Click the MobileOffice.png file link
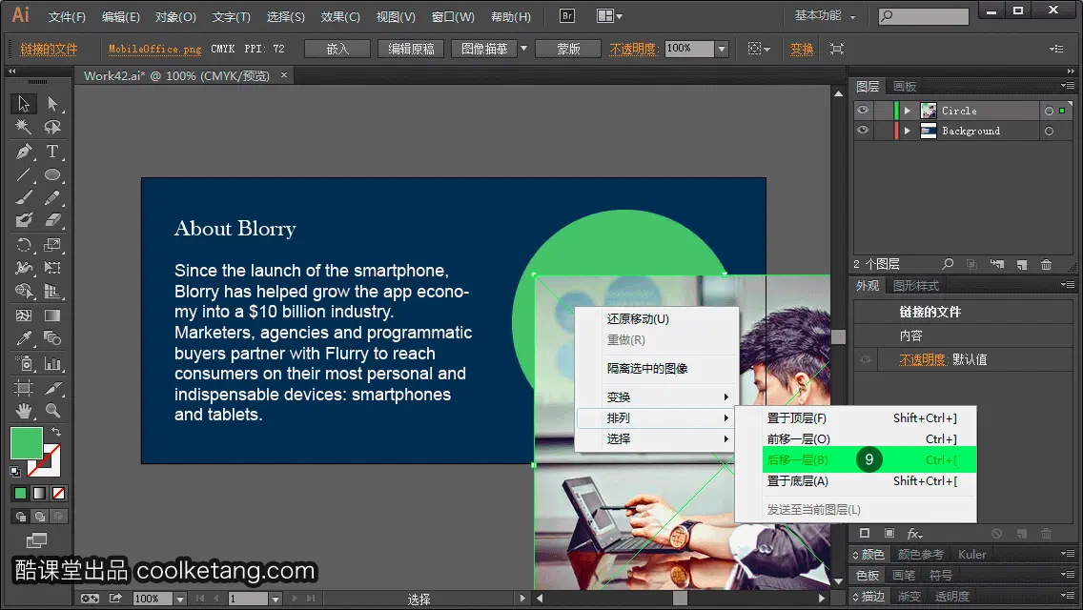Screen dimensions: 1083x610 [x=154, y=49]
